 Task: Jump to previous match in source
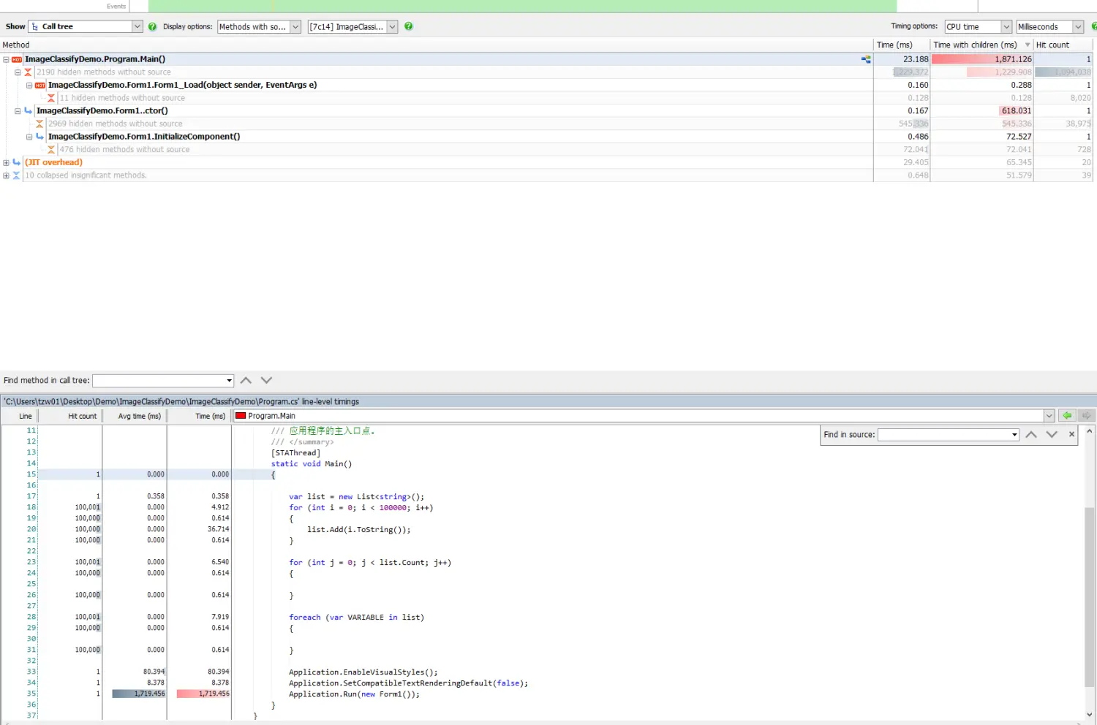tap(1031, 434)
